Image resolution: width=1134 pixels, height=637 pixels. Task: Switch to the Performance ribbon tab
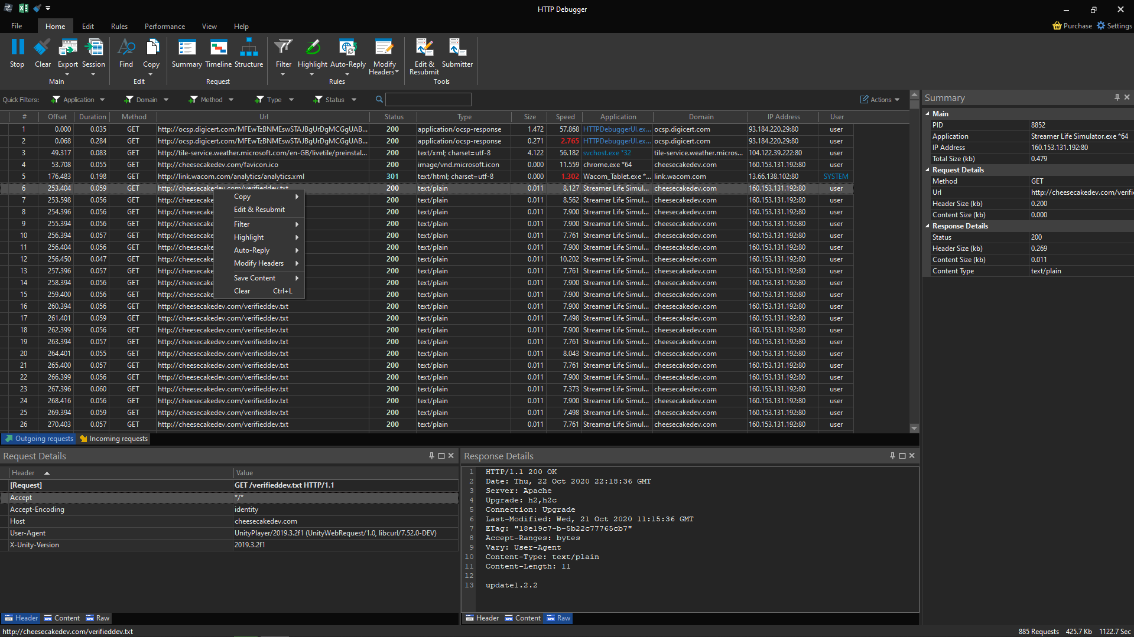165,27
